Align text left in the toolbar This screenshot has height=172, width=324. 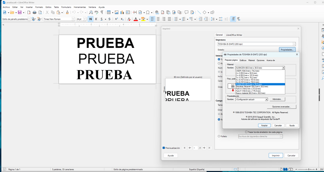coord(153,19)
